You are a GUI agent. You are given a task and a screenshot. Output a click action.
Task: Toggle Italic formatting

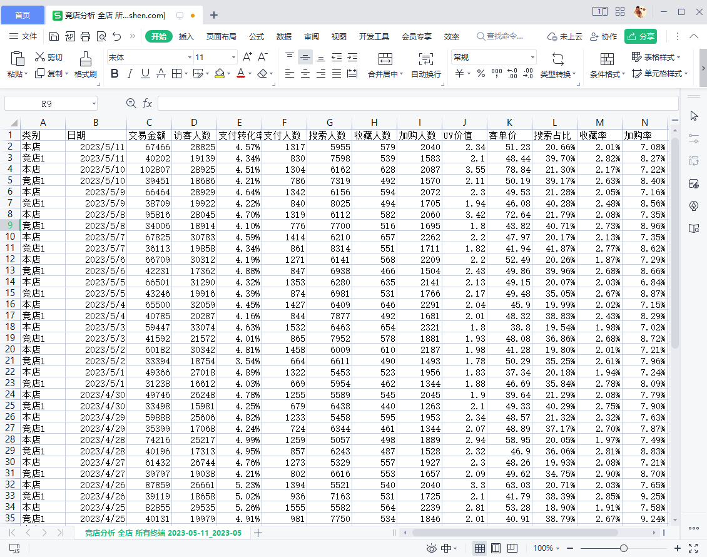click(x=130, y=74)
